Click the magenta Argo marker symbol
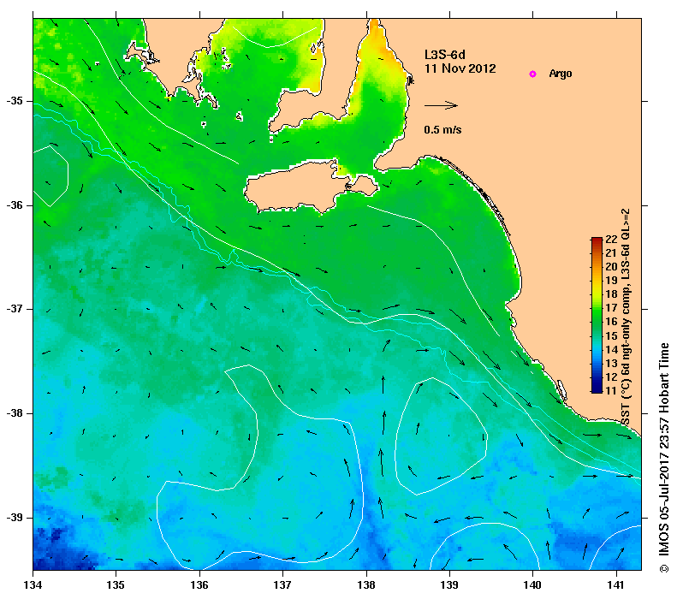The image size is (677, 599). click(532, 74)
